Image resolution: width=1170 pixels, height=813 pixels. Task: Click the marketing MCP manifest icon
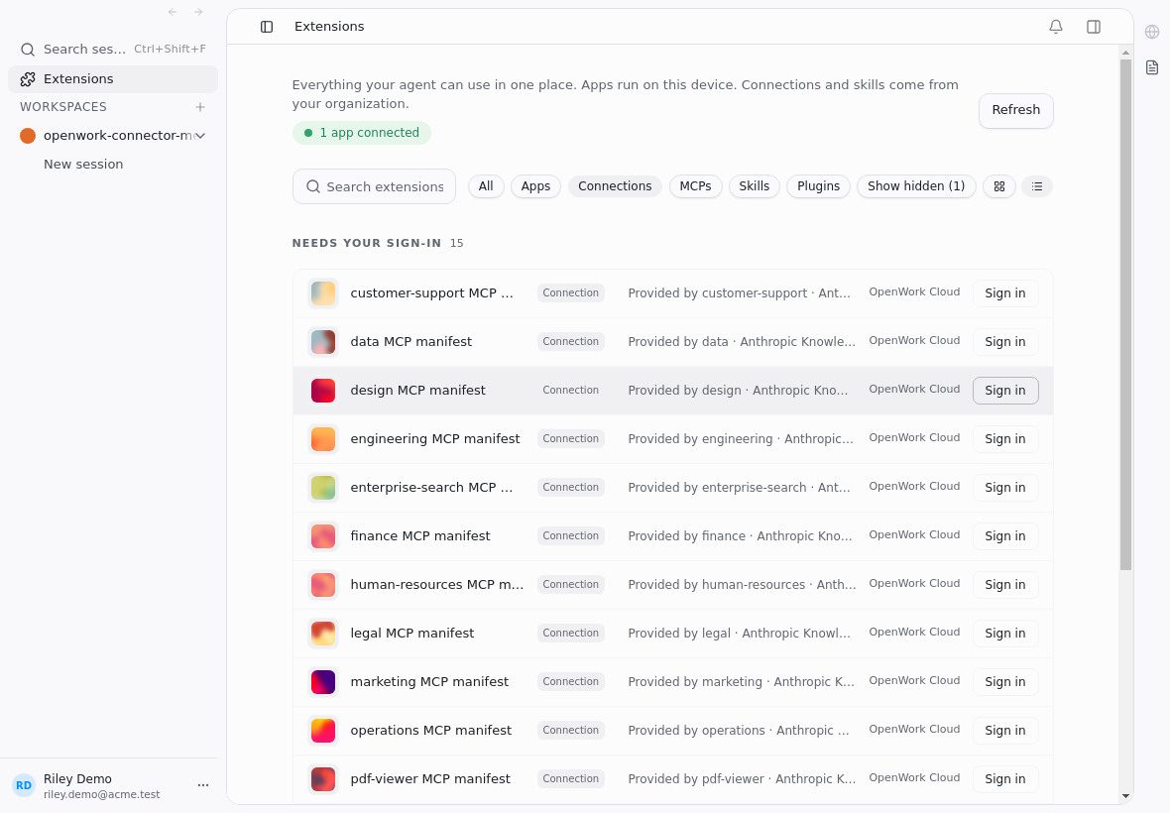323,682
